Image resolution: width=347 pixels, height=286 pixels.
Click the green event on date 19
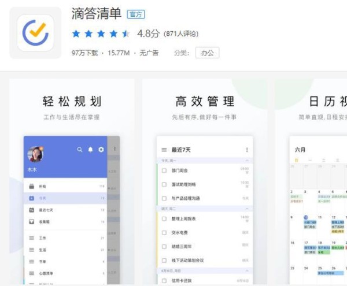pyautogui.click(x=337, y=248)
